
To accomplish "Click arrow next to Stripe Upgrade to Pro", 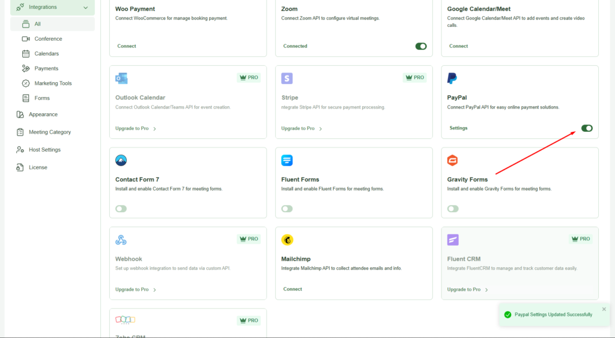I will (321, 129).
